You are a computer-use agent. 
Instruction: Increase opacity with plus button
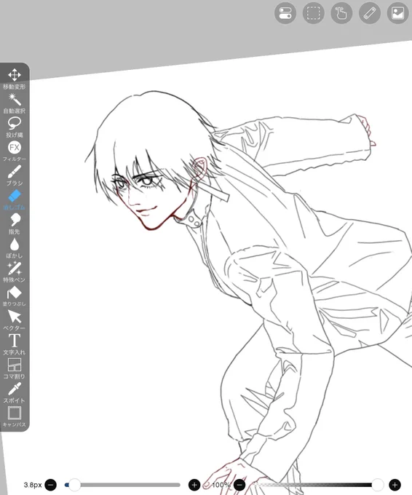point(395,485)
